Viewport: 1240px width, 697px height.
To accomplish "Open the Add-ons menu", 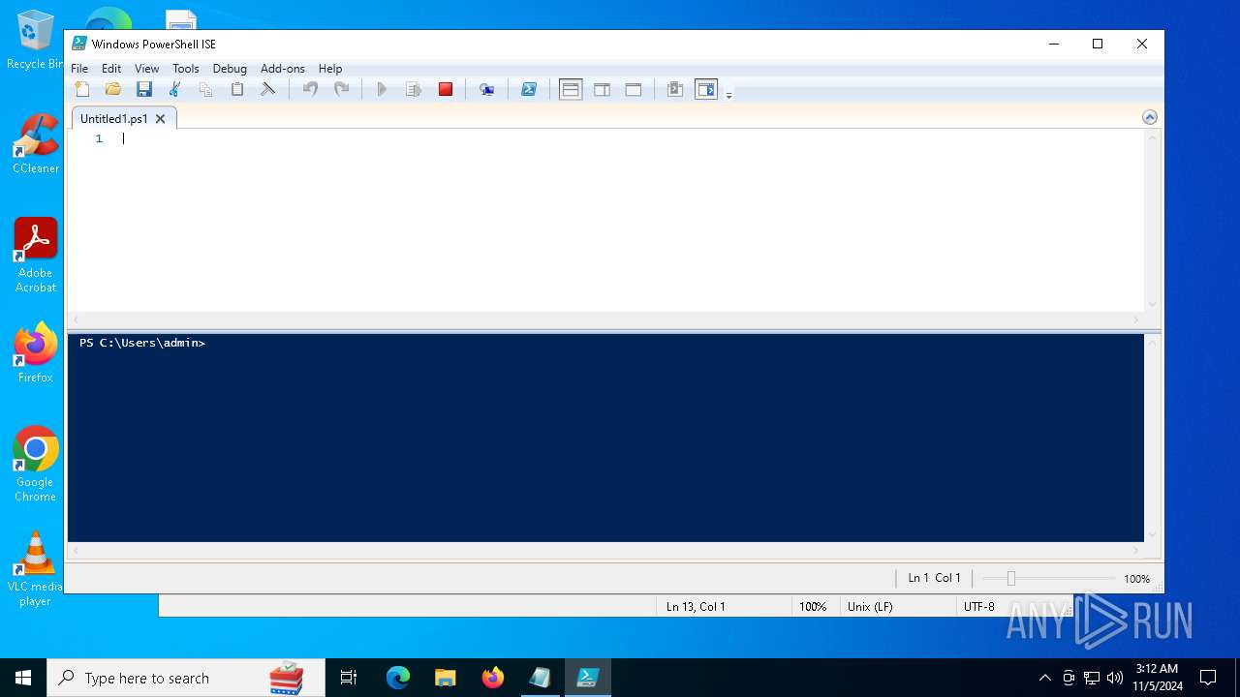I will coord(283,69).
